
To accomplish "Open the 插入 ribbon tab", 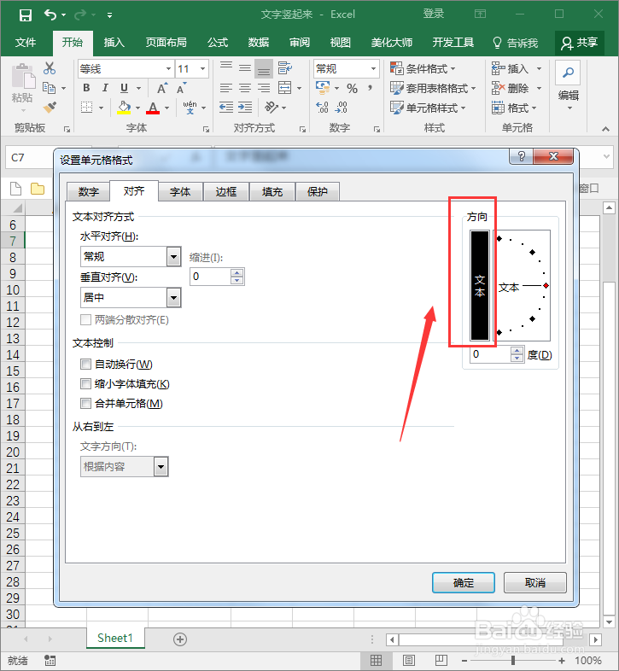I will 114,43.
